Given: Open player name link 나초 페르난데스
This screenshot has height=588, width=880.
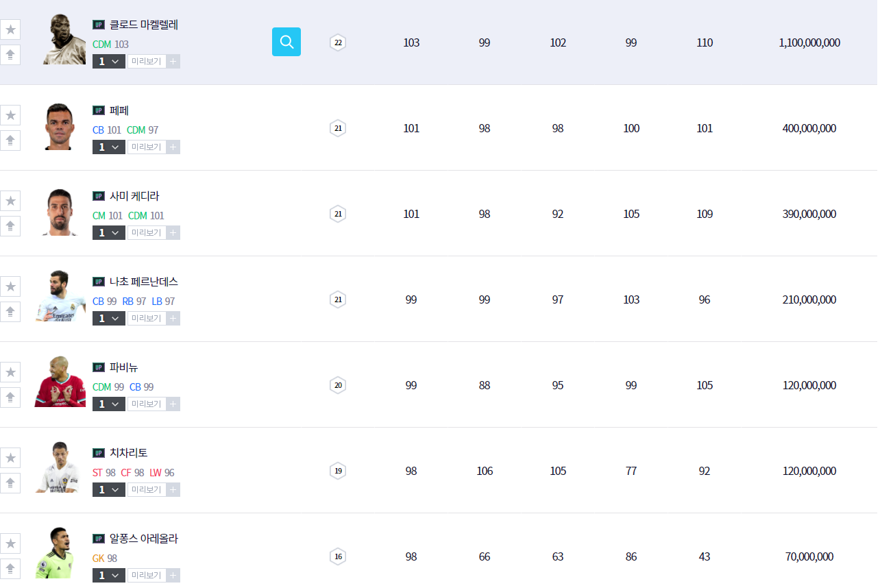Looking at the screenshot, I should tap(143, 282).
